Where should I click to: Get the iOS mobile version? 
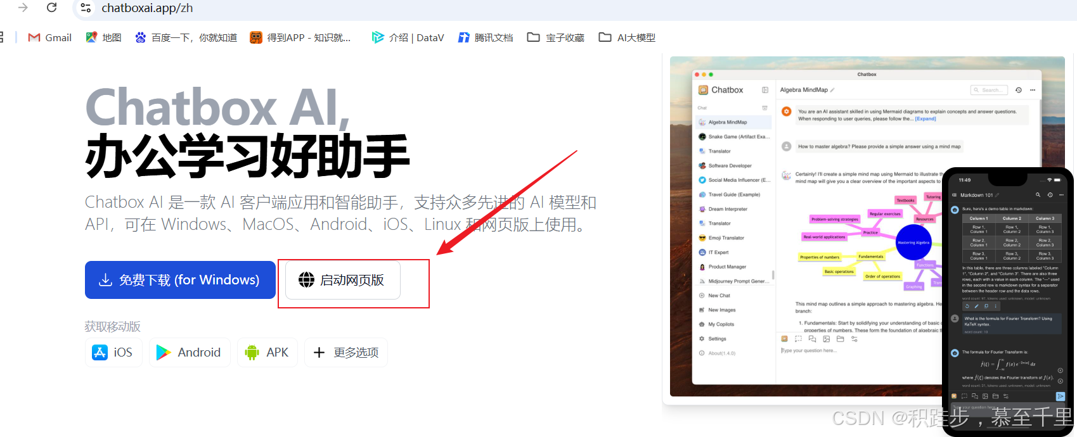coord(113,352)
